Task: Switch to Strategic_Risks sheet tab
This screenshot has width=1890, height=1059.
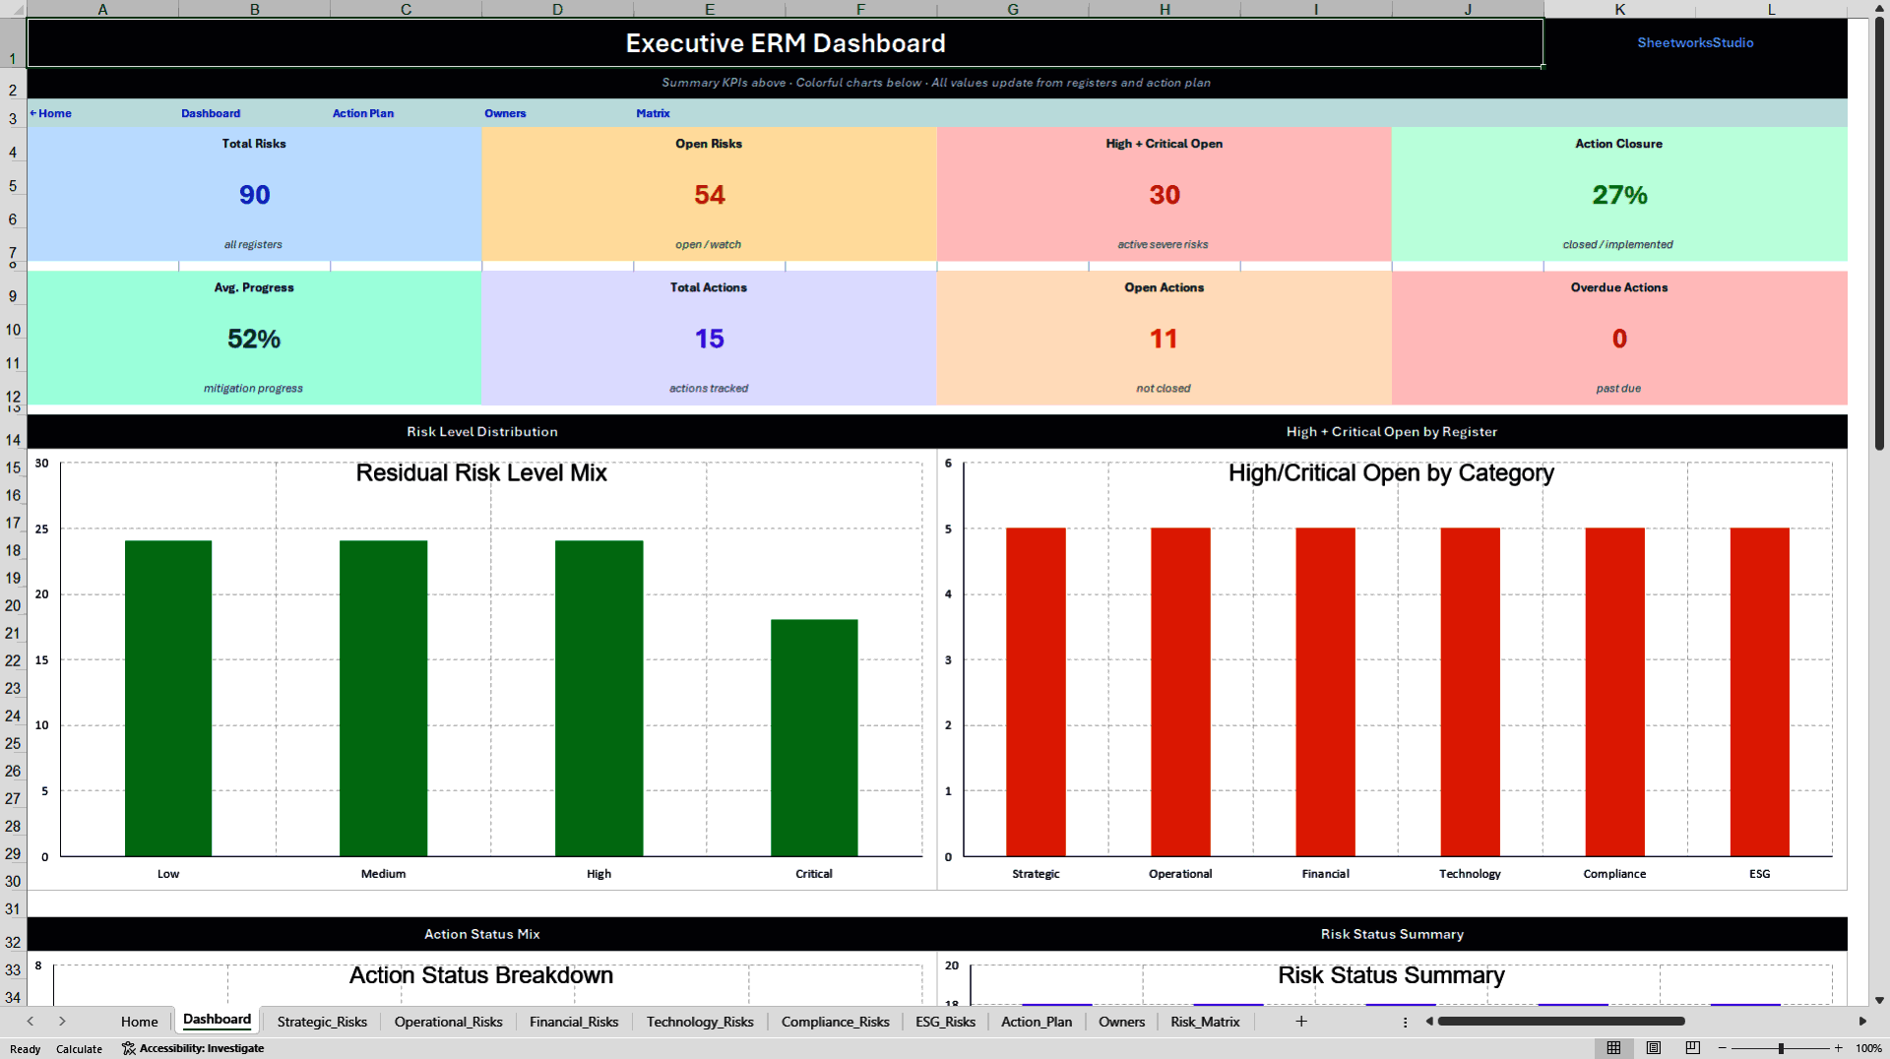Action: click(x=322, y=1022)
